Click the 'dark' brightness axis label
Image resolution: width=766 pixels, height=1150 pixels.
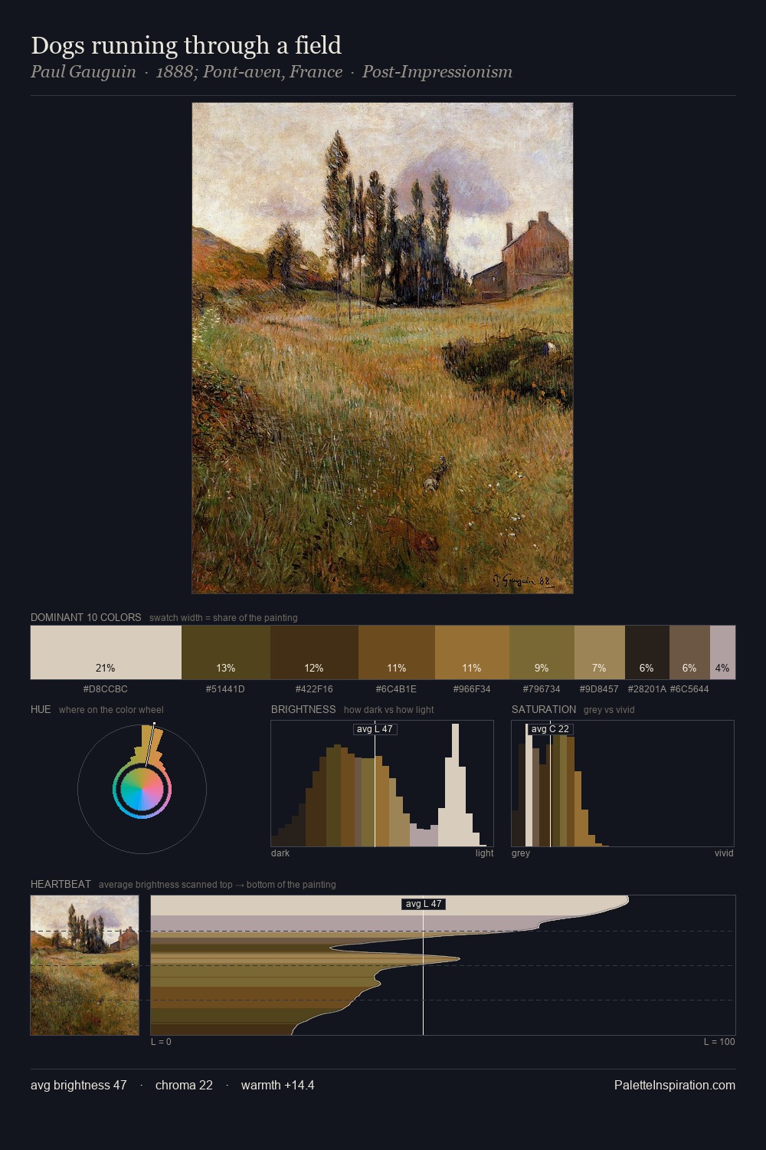click(x=280, y=853)
